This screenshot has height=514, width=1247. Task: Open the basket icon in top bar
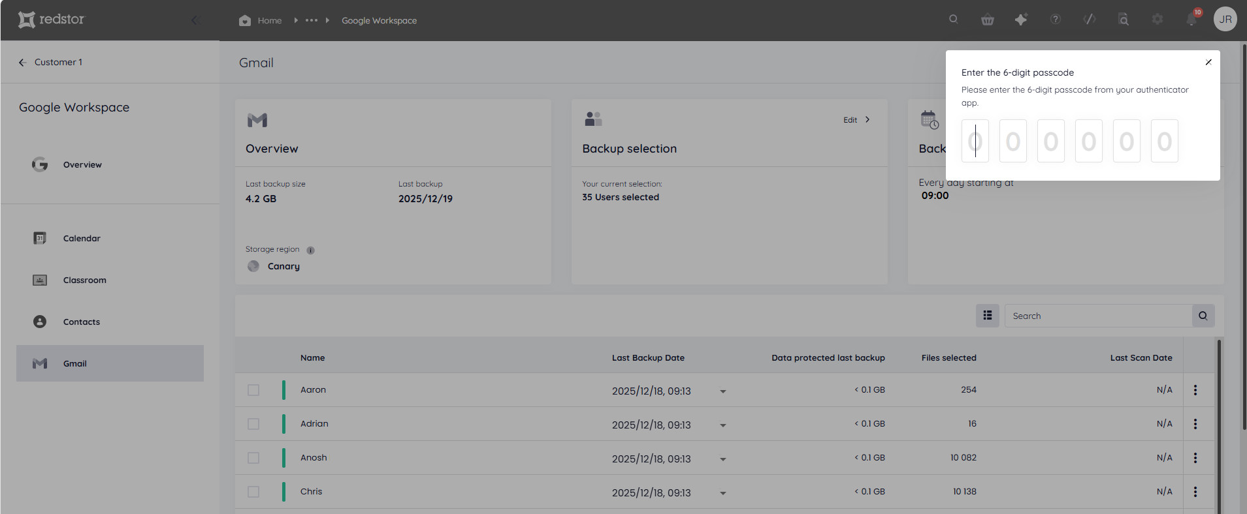coord(988,20)
